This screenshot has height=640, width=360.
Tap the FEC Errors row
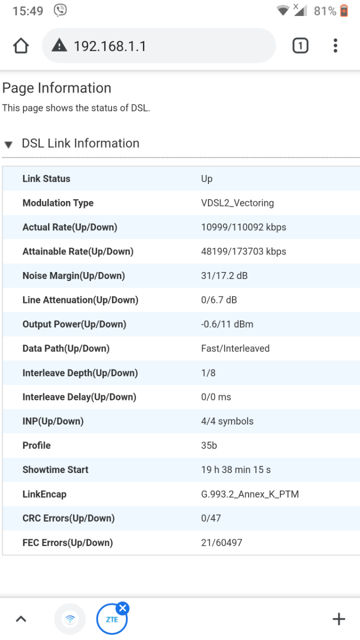pos(181,543)
